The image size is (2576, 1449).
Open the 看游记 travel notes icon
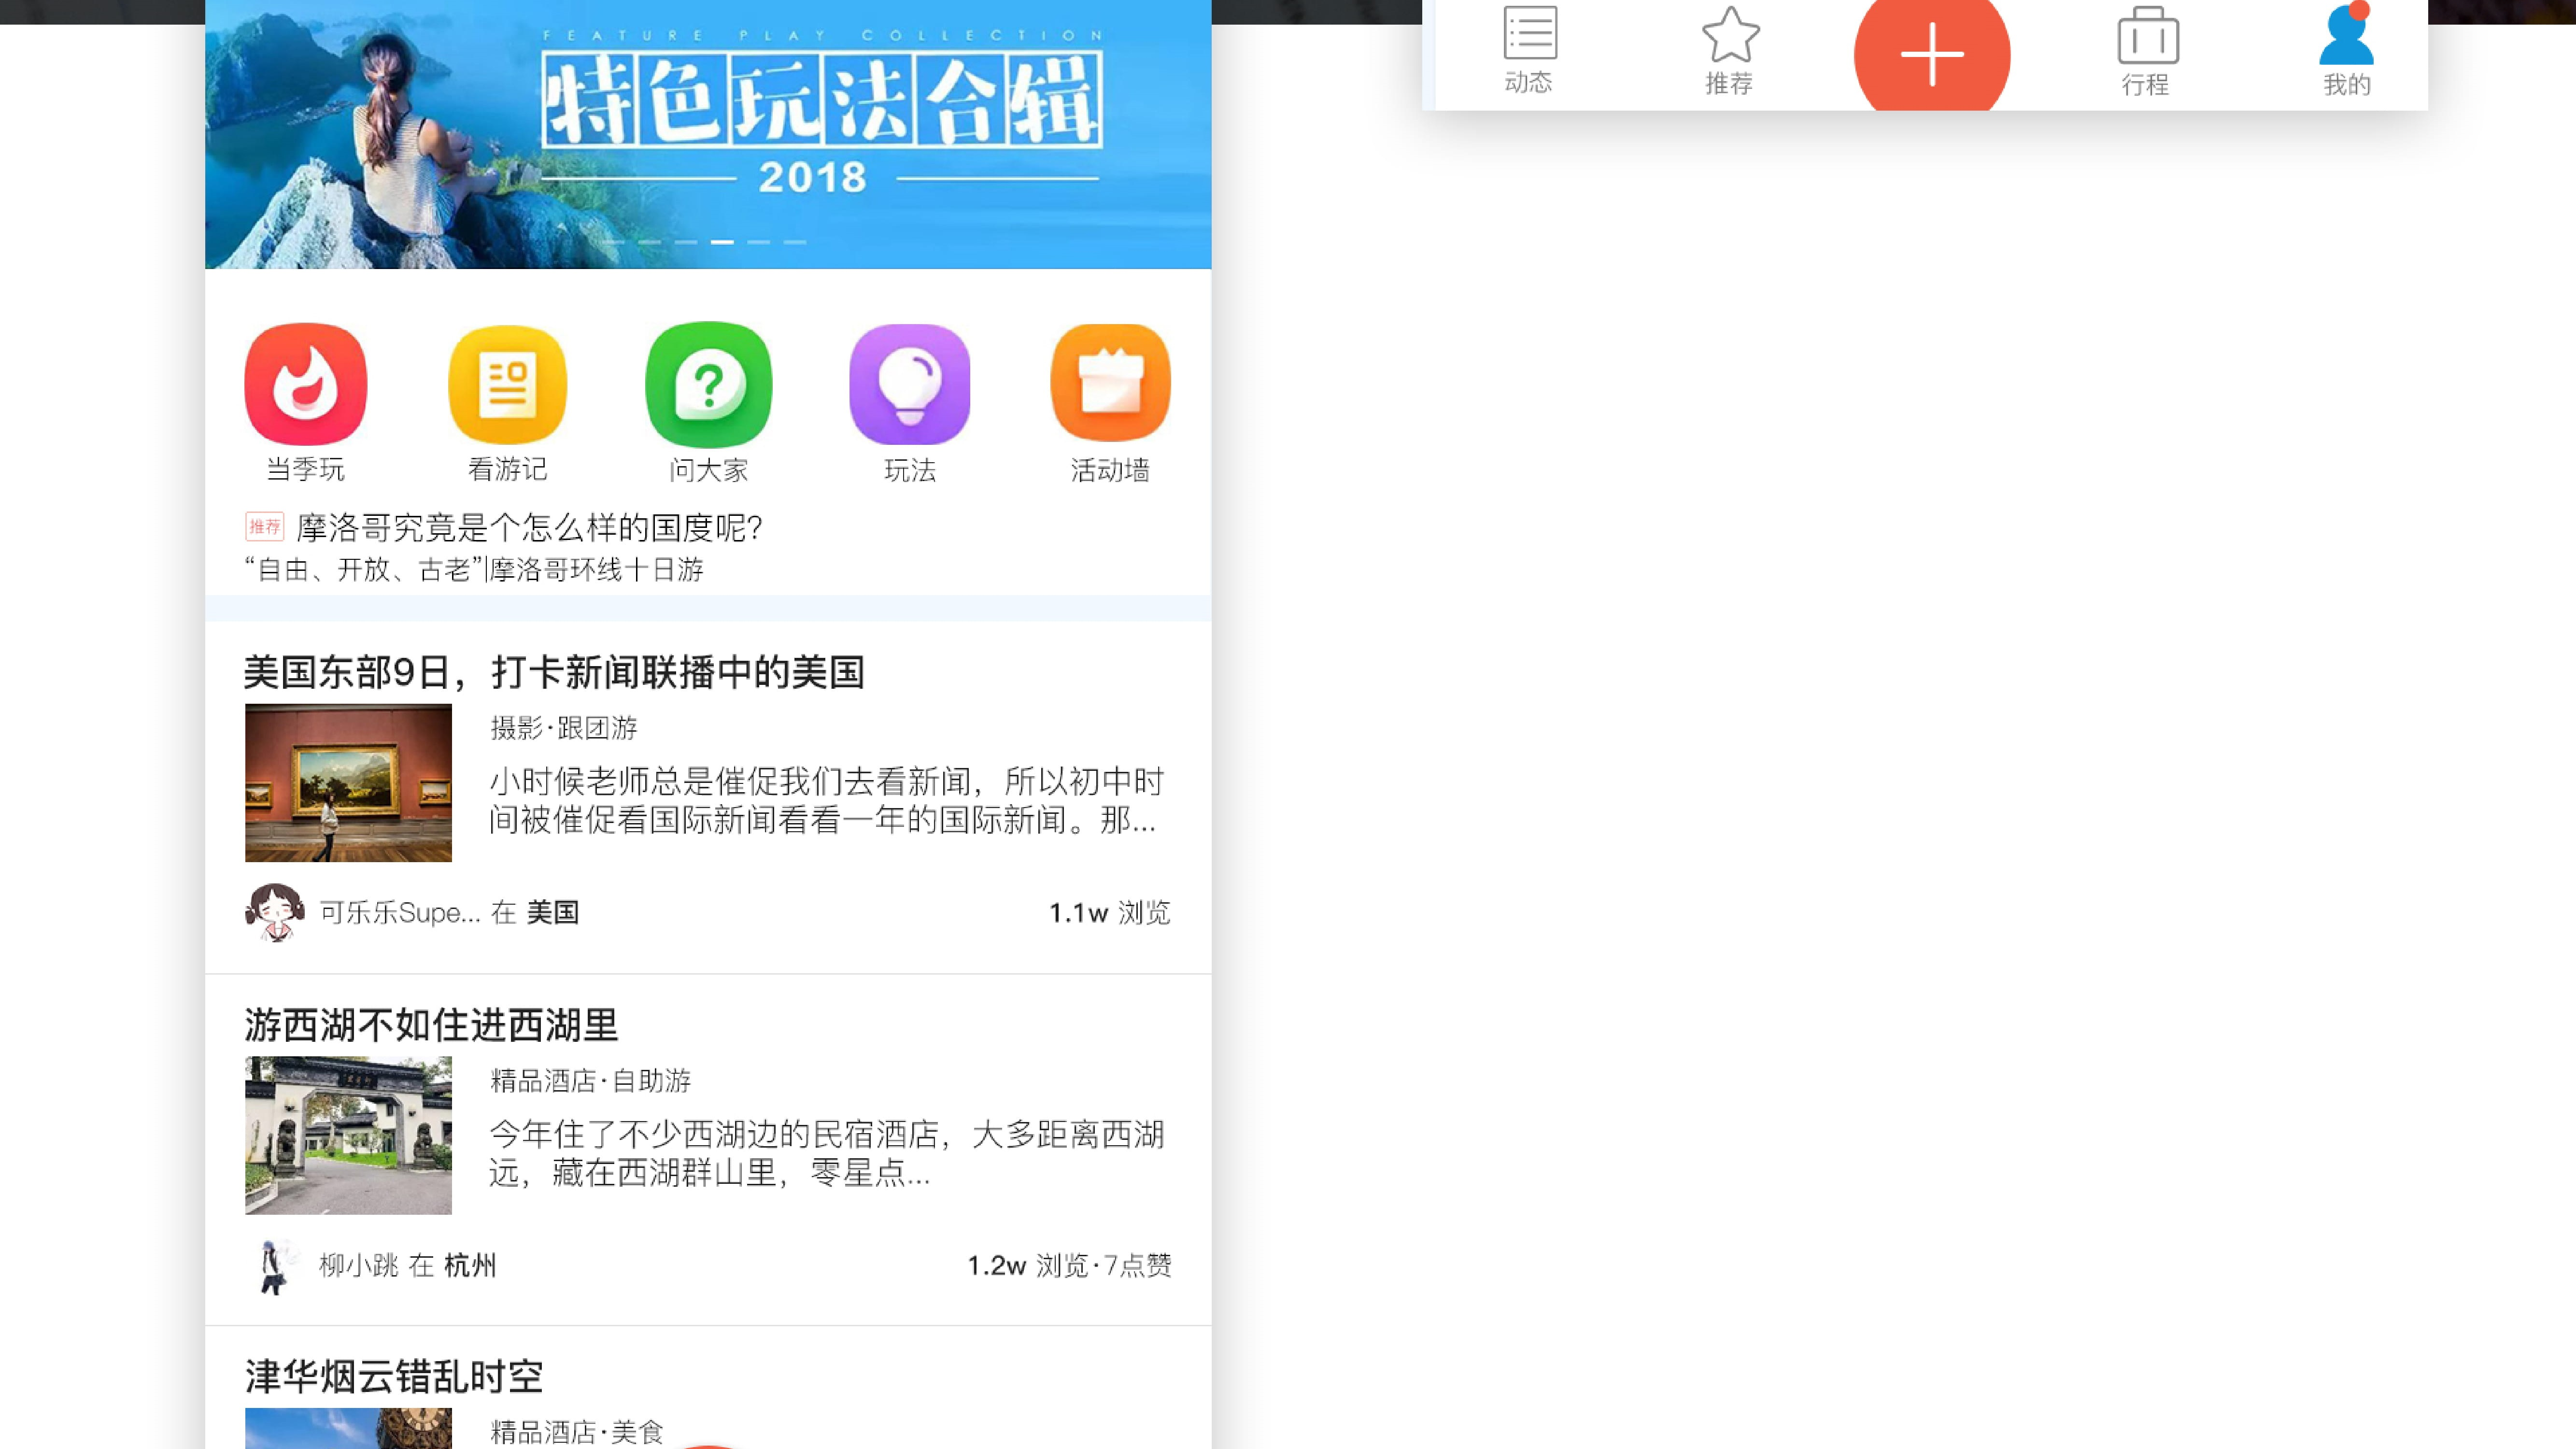(508, 384)
